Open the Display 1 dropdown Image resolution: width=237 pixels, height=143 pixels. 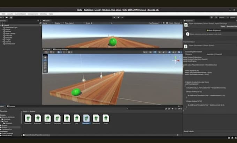point(59,23)
